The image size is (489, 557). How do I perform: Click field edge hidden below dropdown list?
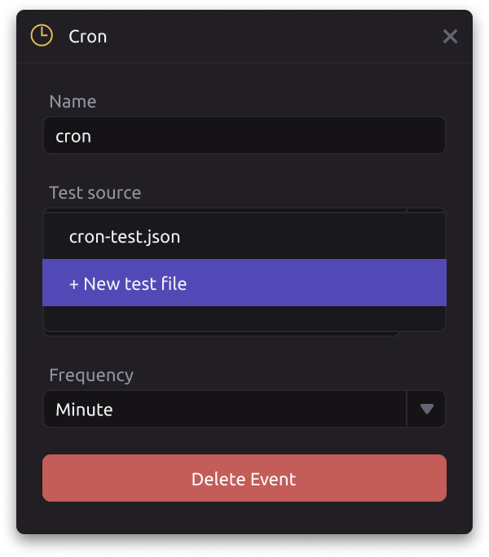click(221, 334)
